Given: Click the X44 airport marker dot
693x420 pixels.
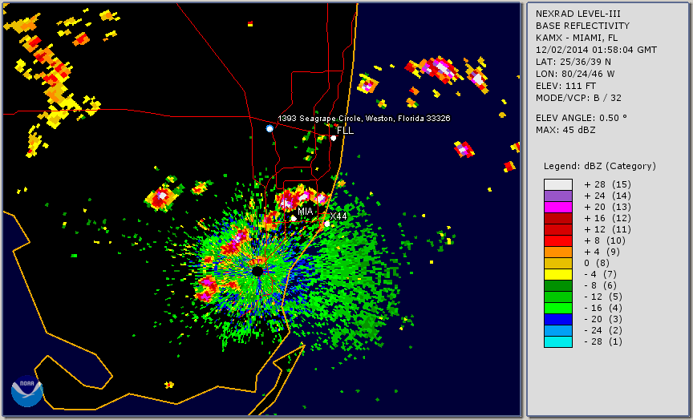Looking at the screenshot, I should 326,224.
